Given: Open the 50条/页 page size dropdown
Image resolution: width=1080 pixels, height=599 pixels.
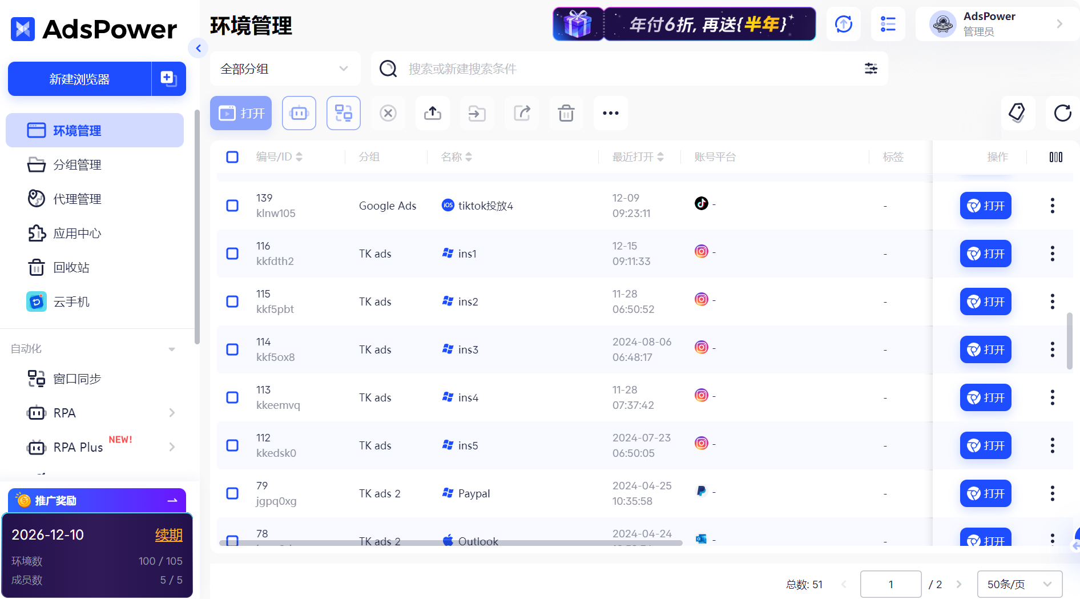Looking at the screenshot, I should coord(1019,584).
